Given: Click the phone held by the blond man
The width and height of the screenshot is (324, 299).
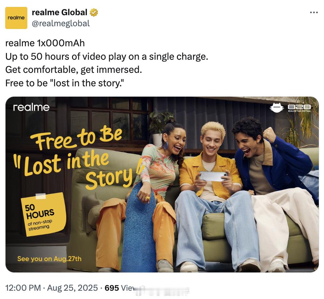Looking at the screenshot, I should 214,176.
